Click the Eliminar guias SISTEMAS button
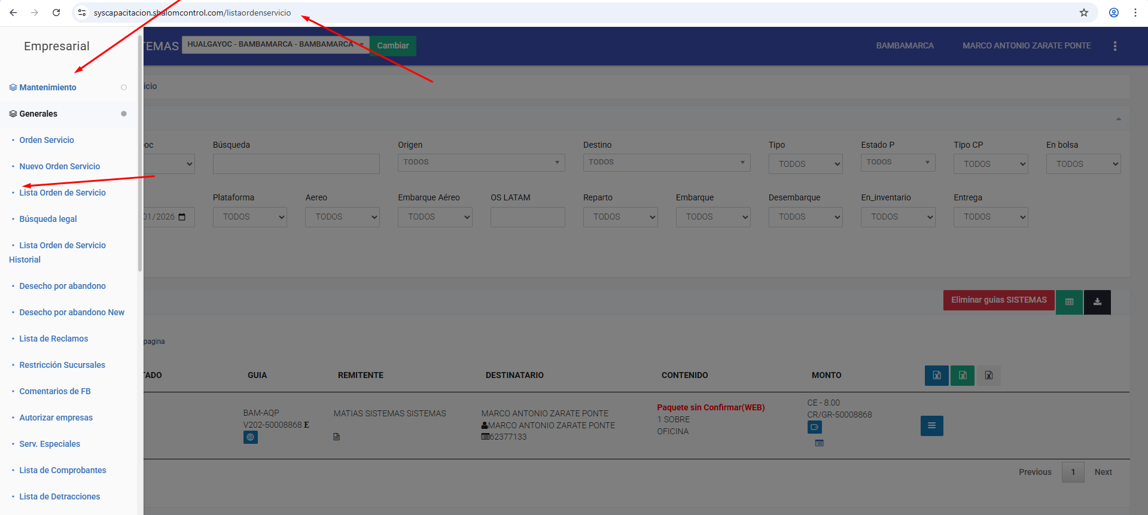The width and height of the screenshot is (1148, 515). 998,300
